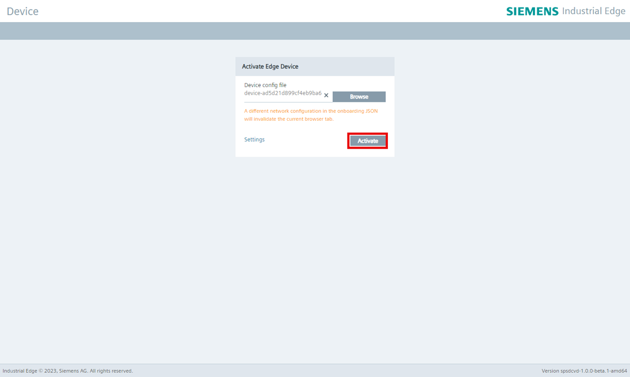Click the "Industrial Edge" header text

pos(593,11)
